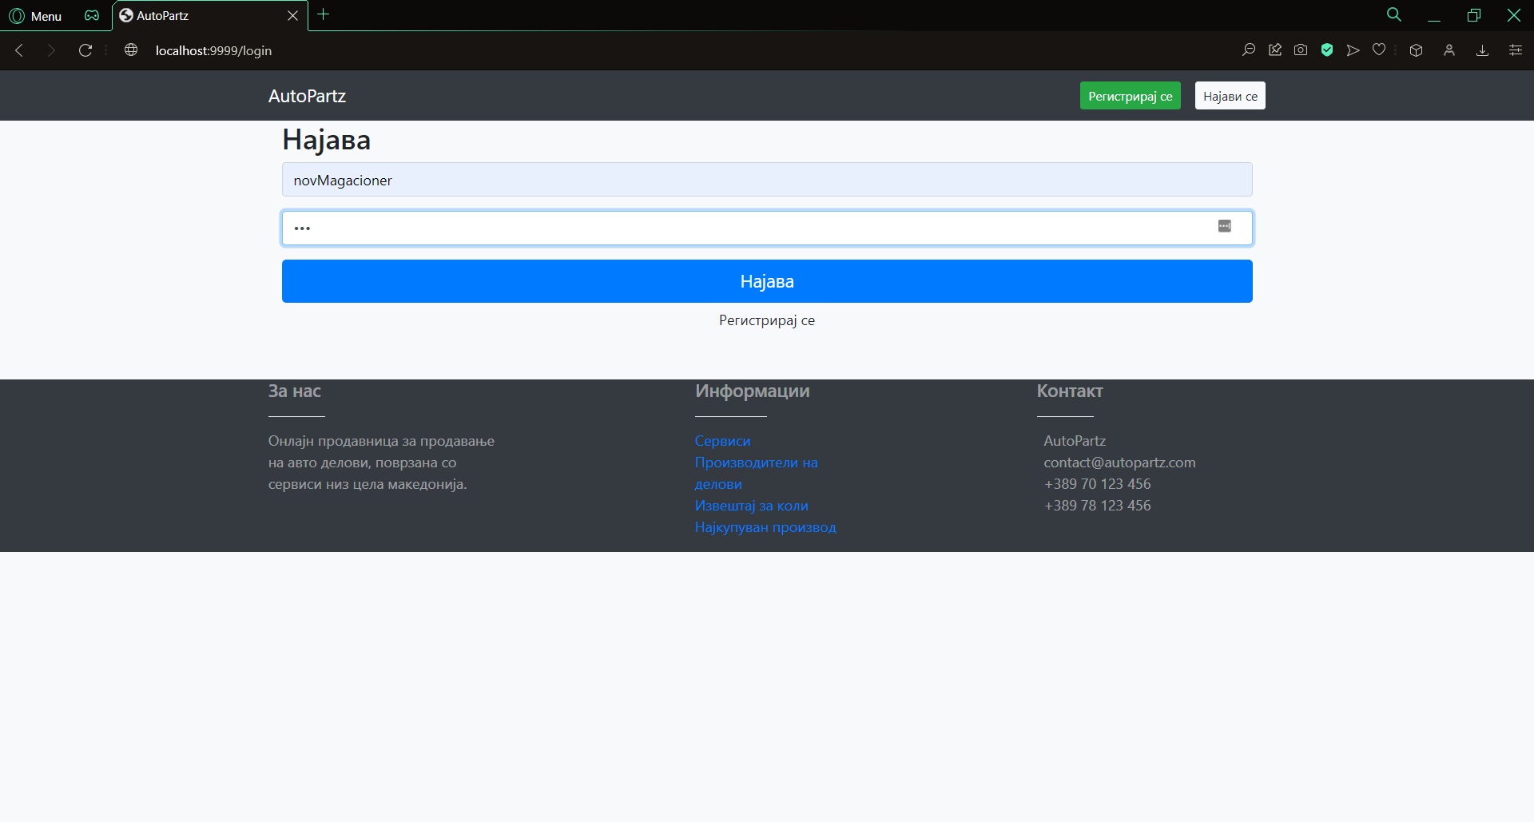Open a new tab with plus icon
Image resolution: width=1534 pixels, height=822 pixels.
pyautogui.click(x=324, y=14)
